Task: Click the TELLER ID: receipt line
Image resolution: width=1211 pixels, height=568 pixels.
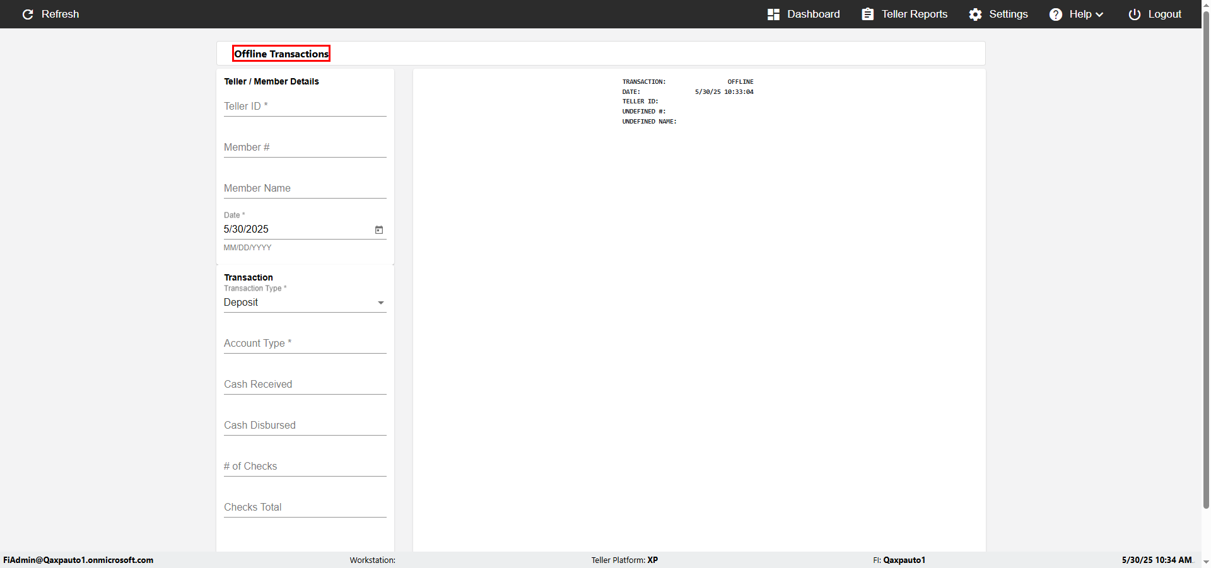Action: (x=640, y=101)
